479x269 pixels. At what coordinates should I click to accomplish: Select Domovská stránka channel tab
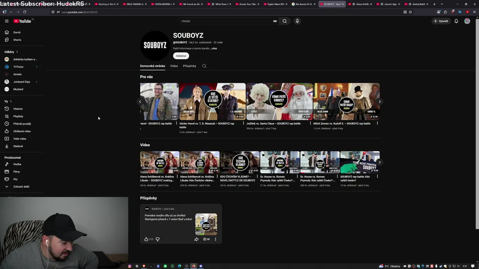pos(152,66)
